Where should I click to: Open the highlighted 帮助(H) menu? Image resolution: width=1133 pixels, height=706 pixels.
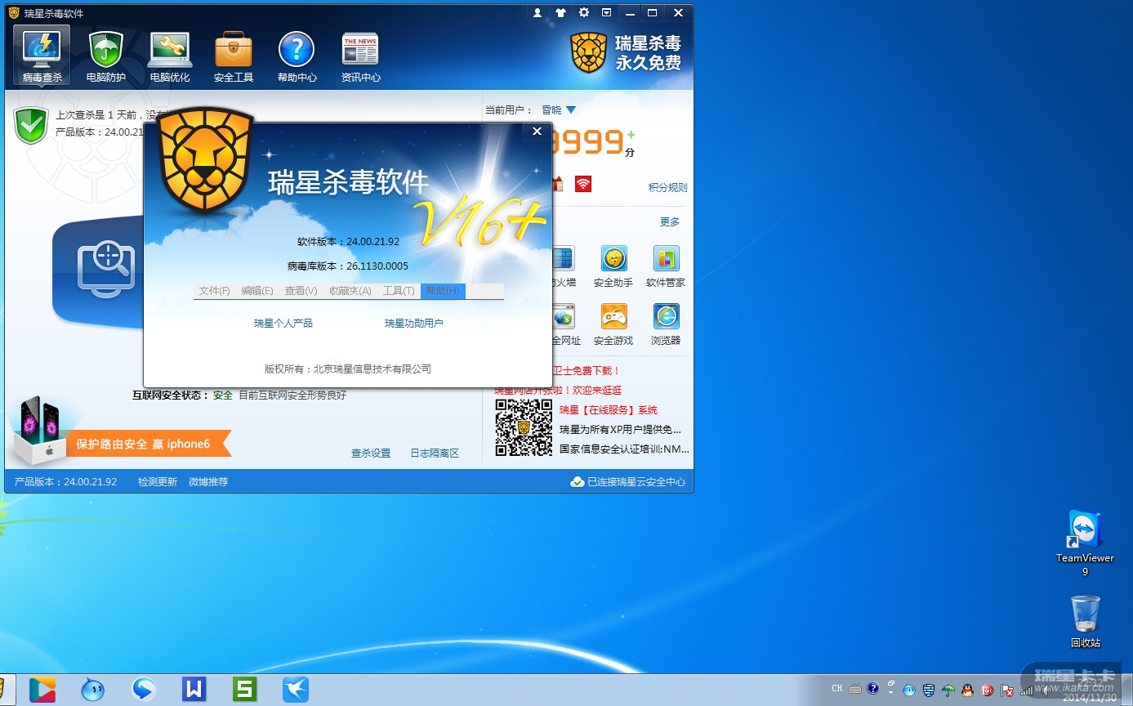(443, 291)
